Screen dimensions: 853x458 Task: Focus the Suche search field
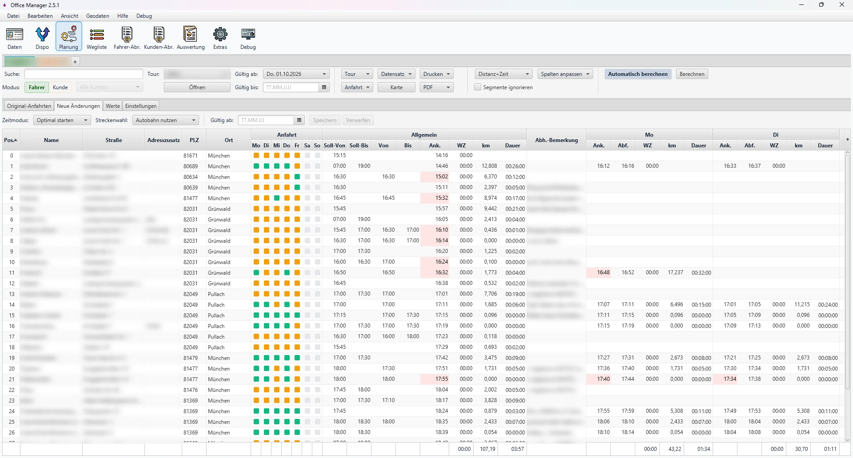84,74
